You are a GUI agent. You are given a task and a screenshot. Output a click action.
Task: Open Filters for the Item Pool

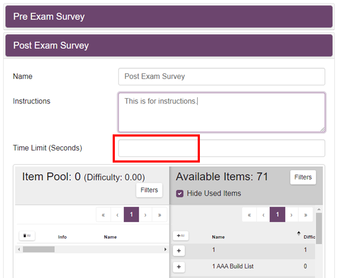pos(149,190)
